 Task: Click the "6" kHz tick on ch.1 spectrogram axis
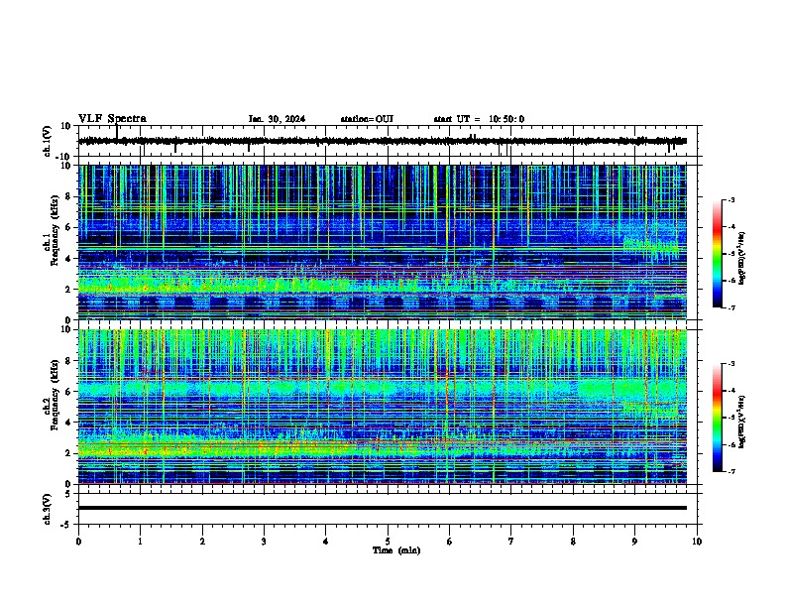(x=69, y=227)
